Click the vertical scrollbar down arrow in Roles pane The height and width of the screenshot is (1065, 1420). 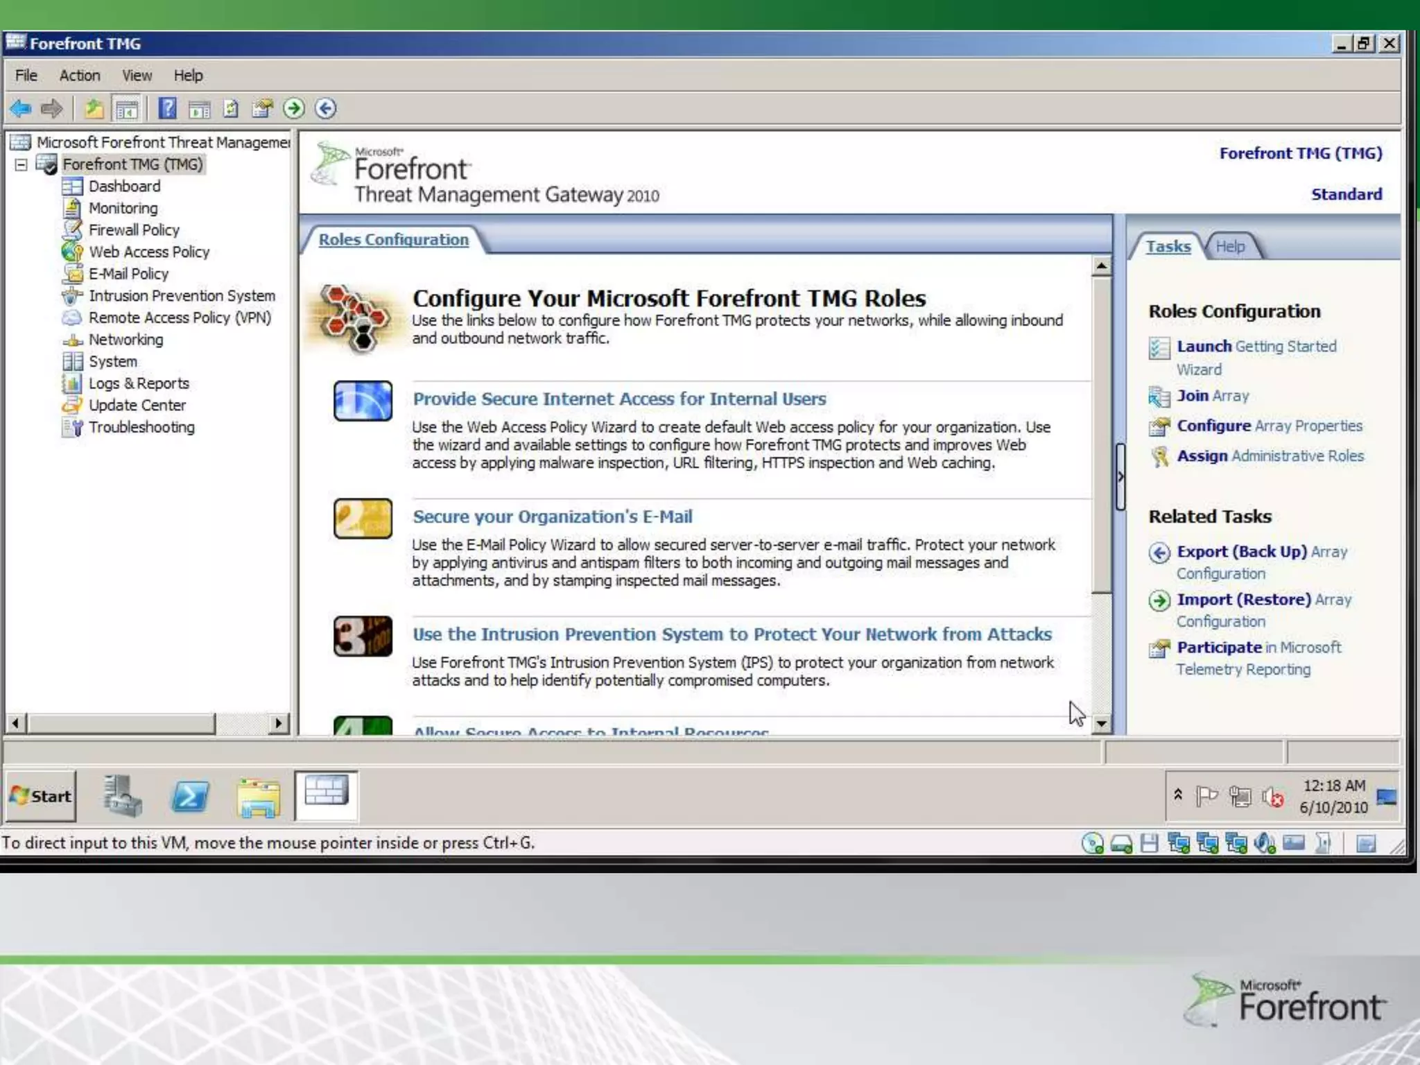(1101, 724)
